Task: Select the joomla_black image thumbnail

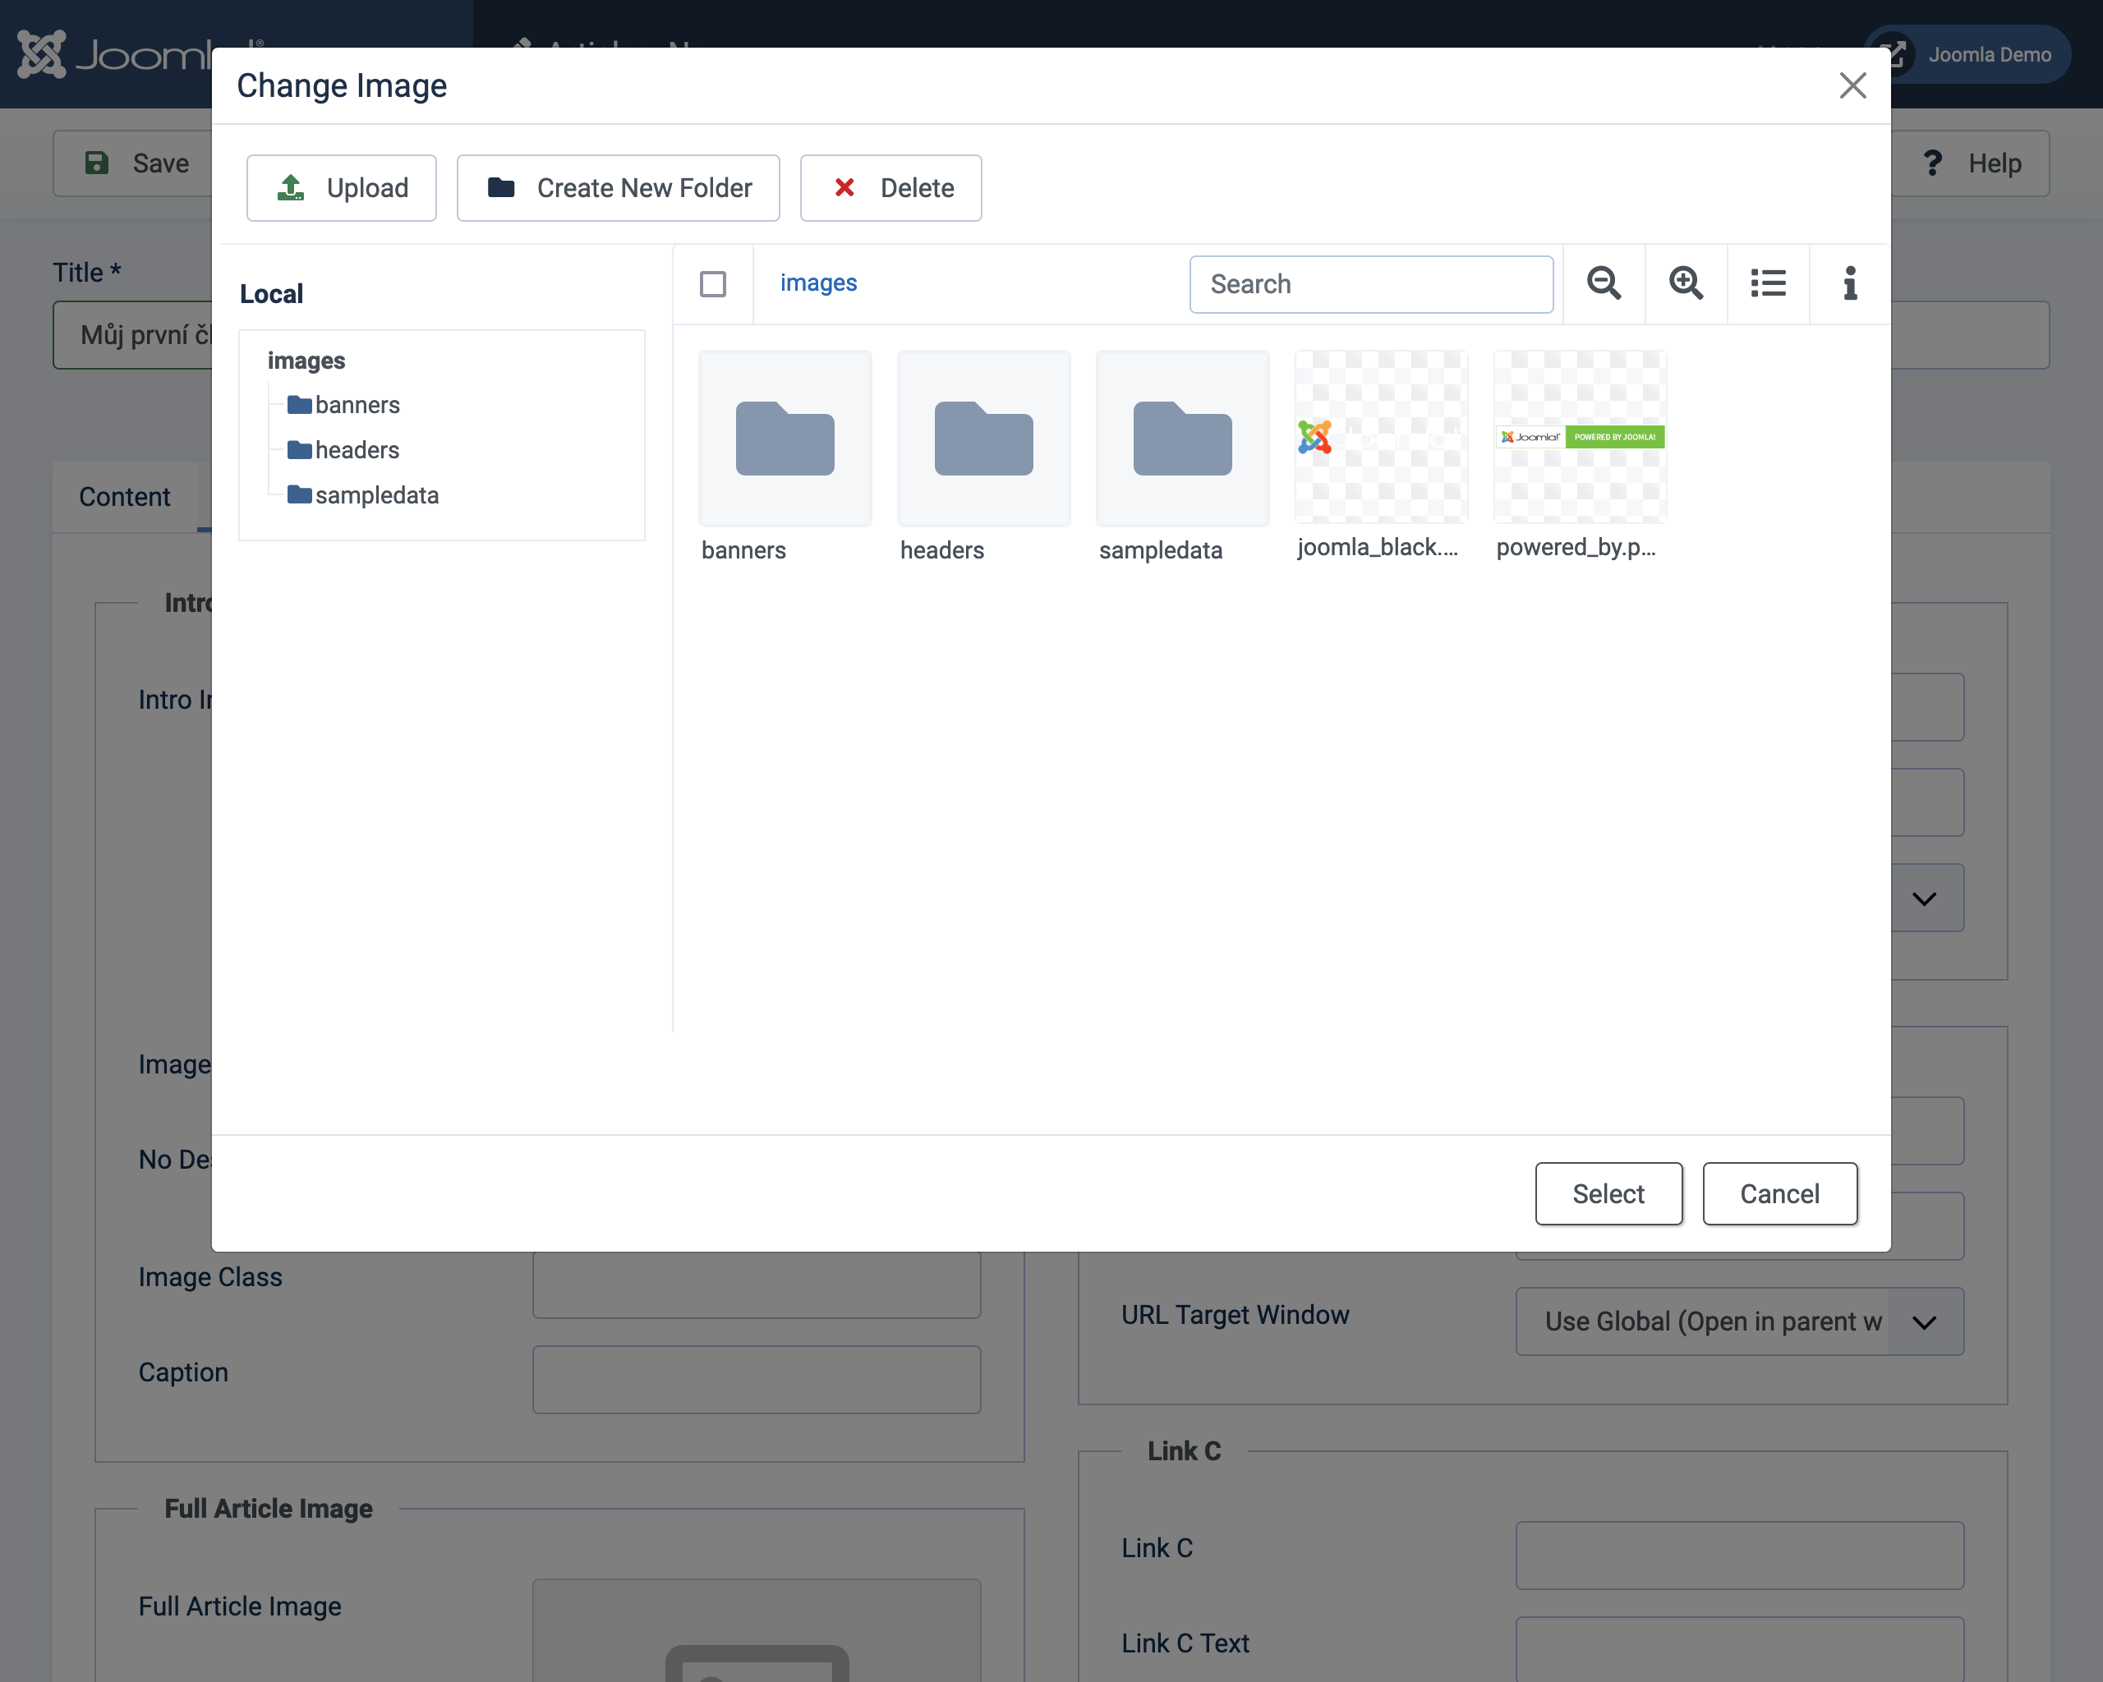Action: 1380,438
